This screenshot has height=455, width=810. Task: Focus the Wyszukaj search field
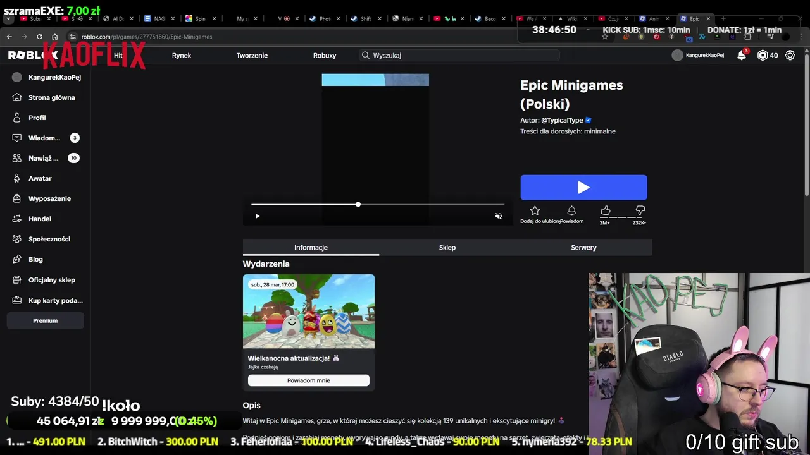coord(459,55)
